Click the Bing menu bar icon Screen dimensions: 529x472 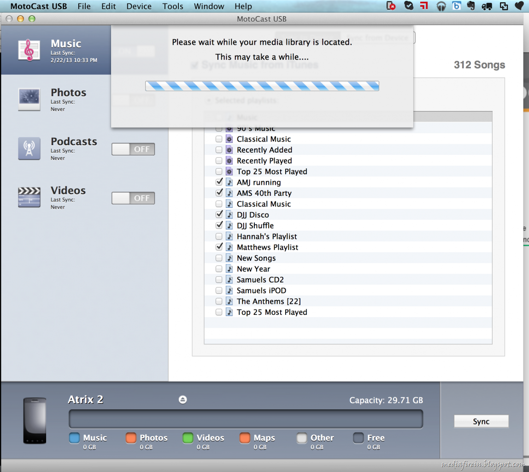coord(456,6)
